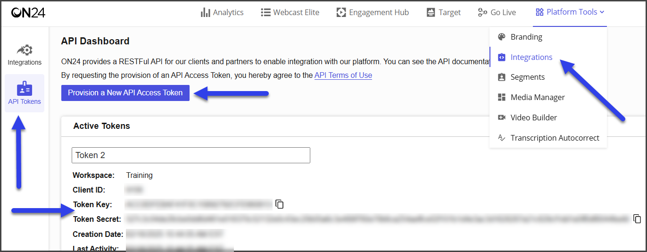Choose Integrations in the dropdown menu
This screenshot has height=252, width=647.
(x=525, y=57)
